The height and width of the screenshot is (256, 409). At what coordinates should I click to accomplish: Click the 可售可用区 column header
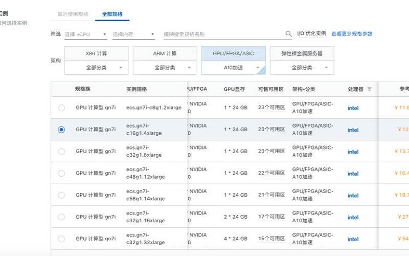271,89
